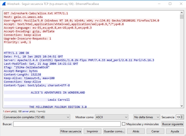Increment the Secuencia stream number
The height and width of the screenshot is (136, 186).
[x=182, y=116]
